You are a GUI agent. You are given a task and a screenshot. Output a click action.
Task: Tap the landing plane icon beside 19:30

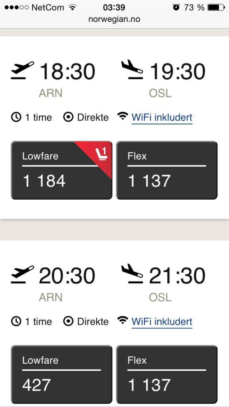(x=132, y=69)
